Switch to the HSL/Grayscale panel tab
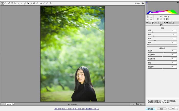Viewport: 179px width, 111px height. [x=155, y=23]
